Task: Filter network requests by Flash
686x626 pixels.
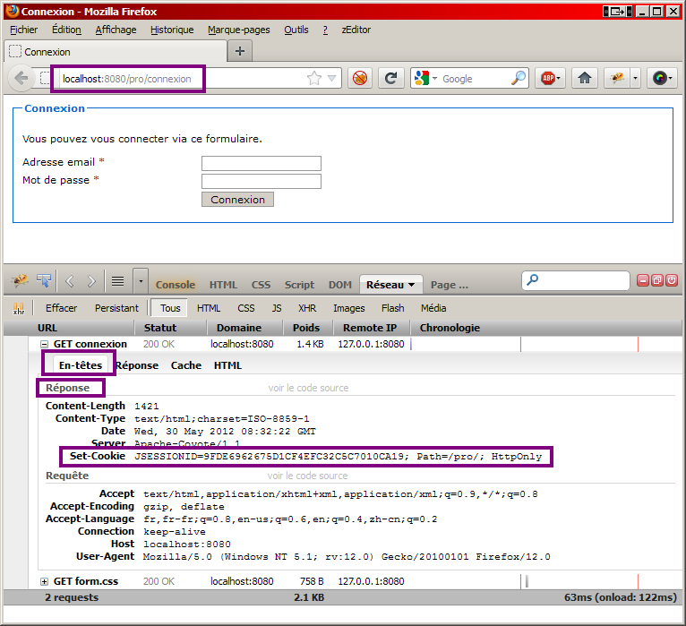Action: [393, 308]
